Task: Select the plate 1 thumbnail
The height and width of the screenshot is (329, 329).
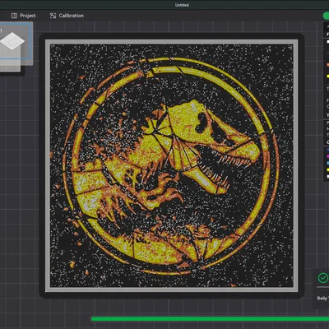Action: 16,41
